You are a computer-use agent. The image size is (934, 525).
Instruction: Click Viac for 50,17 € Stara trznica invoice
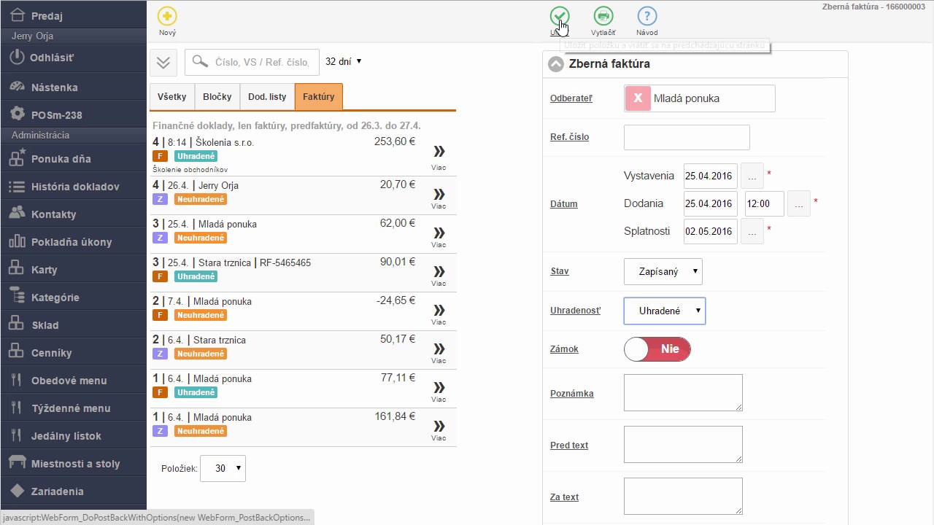click(439, 353)
